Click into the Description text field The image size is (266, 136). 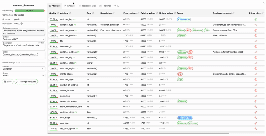(23, 47)
